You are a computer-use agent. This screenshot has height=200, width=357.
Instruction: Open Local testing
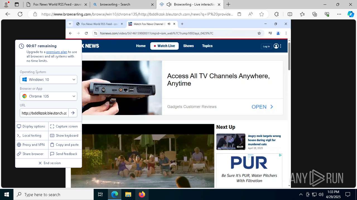pos(32,136)
